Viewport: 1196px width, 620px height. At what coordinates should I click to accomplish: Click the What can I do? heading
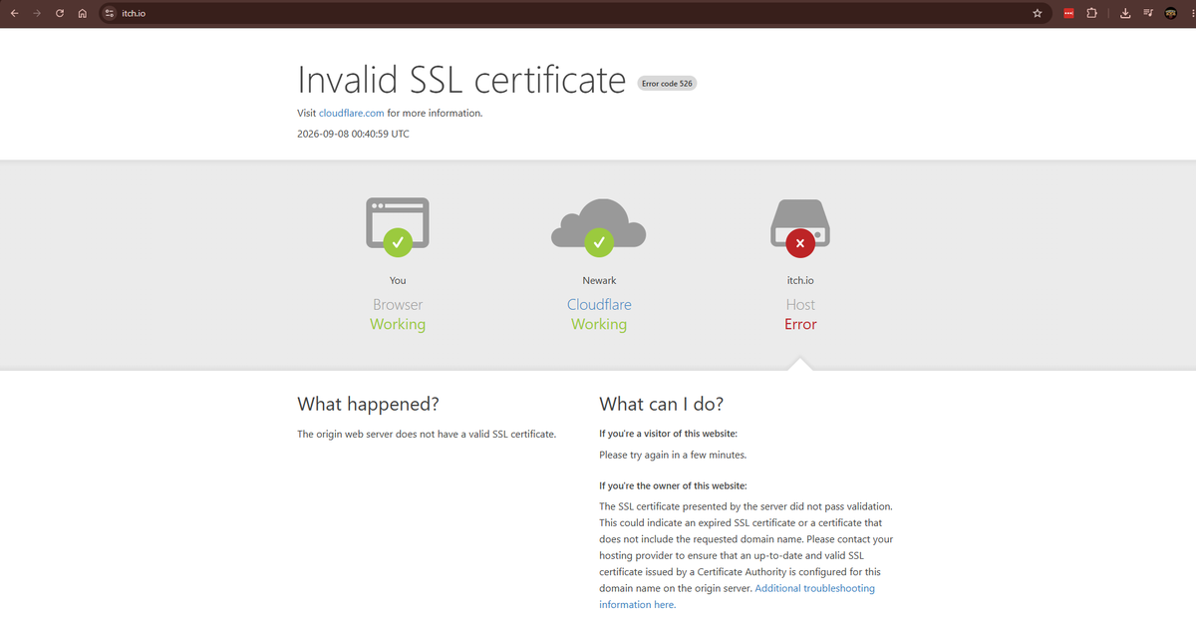point(661,404)
